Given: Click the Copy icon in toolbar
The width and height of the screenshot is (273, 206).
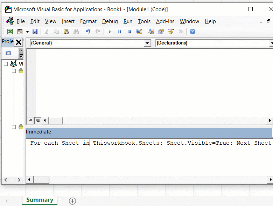Looking at the screenshot, I should coord(56,32).
